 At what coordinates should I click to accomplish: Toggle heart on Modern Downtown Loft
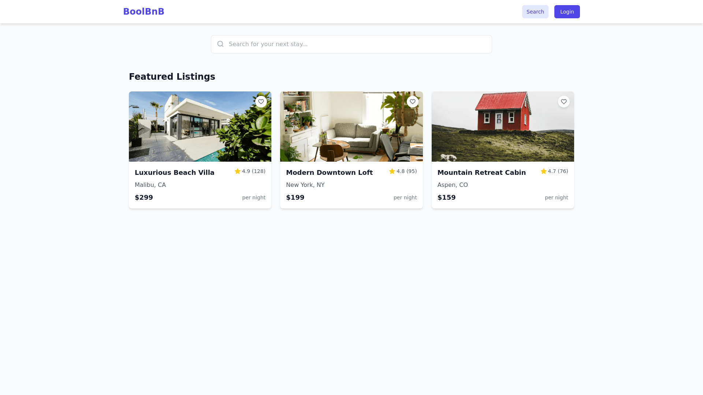pos(412,102)
